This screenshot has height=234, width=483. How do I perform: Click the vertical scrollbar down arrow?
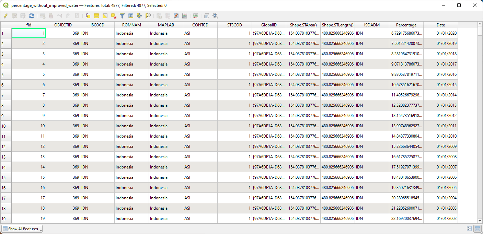click(x=480, y=221)
